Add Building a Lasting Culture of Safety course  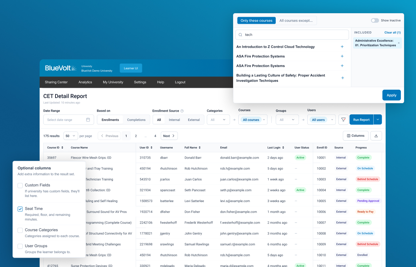pos(342,78)
